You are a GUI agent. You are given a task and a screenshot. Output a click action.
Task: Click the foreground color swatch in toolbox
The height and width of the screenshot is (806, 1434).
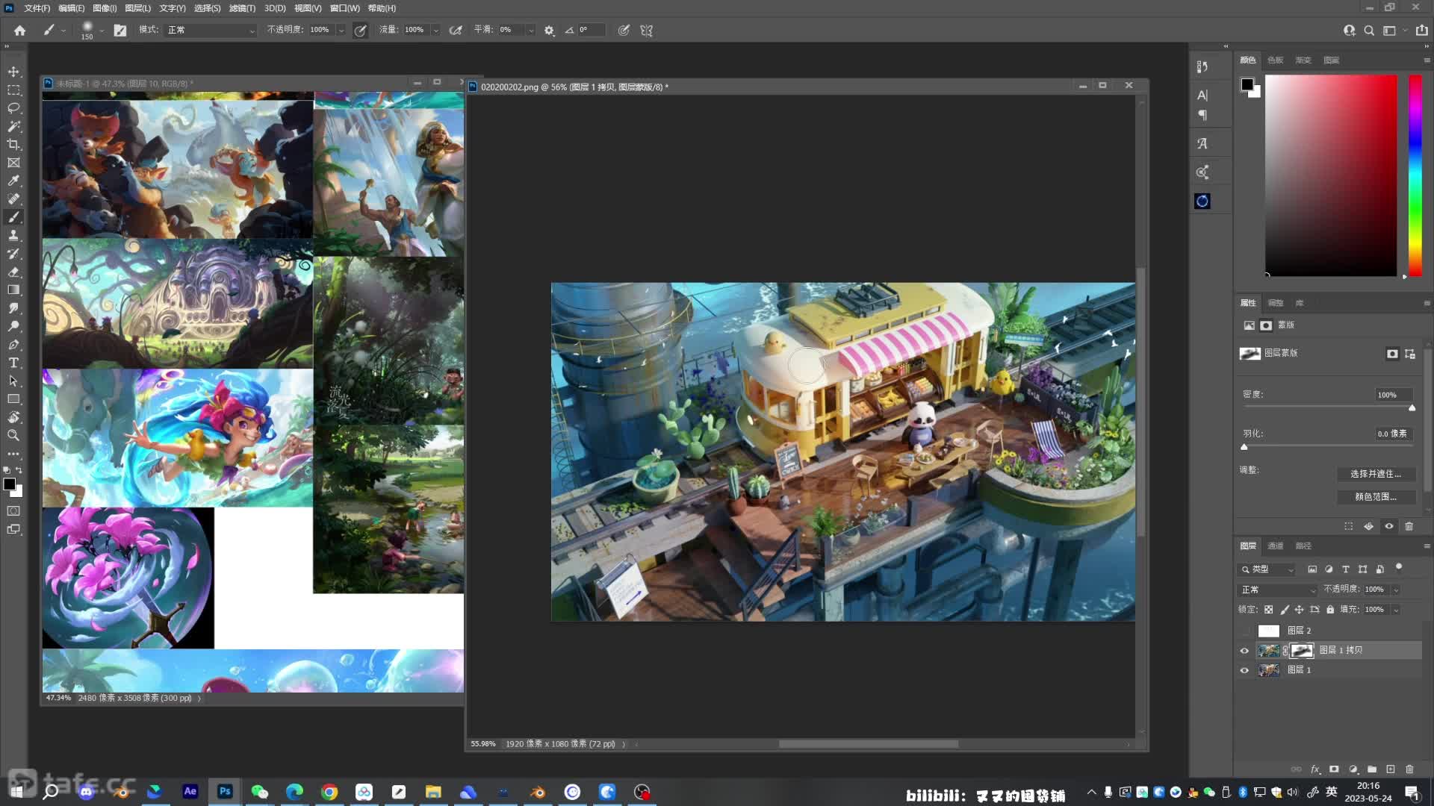click(x=9, y=484)
